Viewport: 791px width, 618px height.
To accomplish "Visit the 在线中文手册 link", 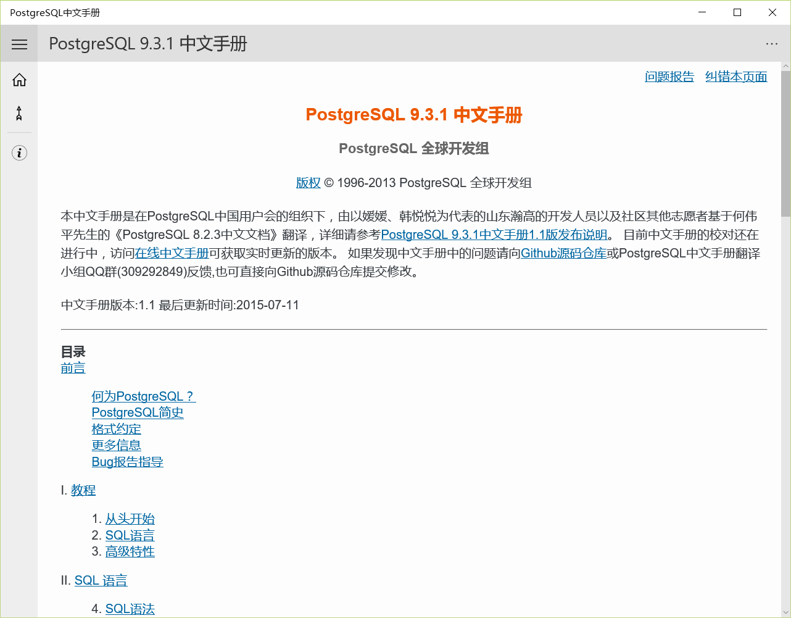I will [x=172, y=253].
